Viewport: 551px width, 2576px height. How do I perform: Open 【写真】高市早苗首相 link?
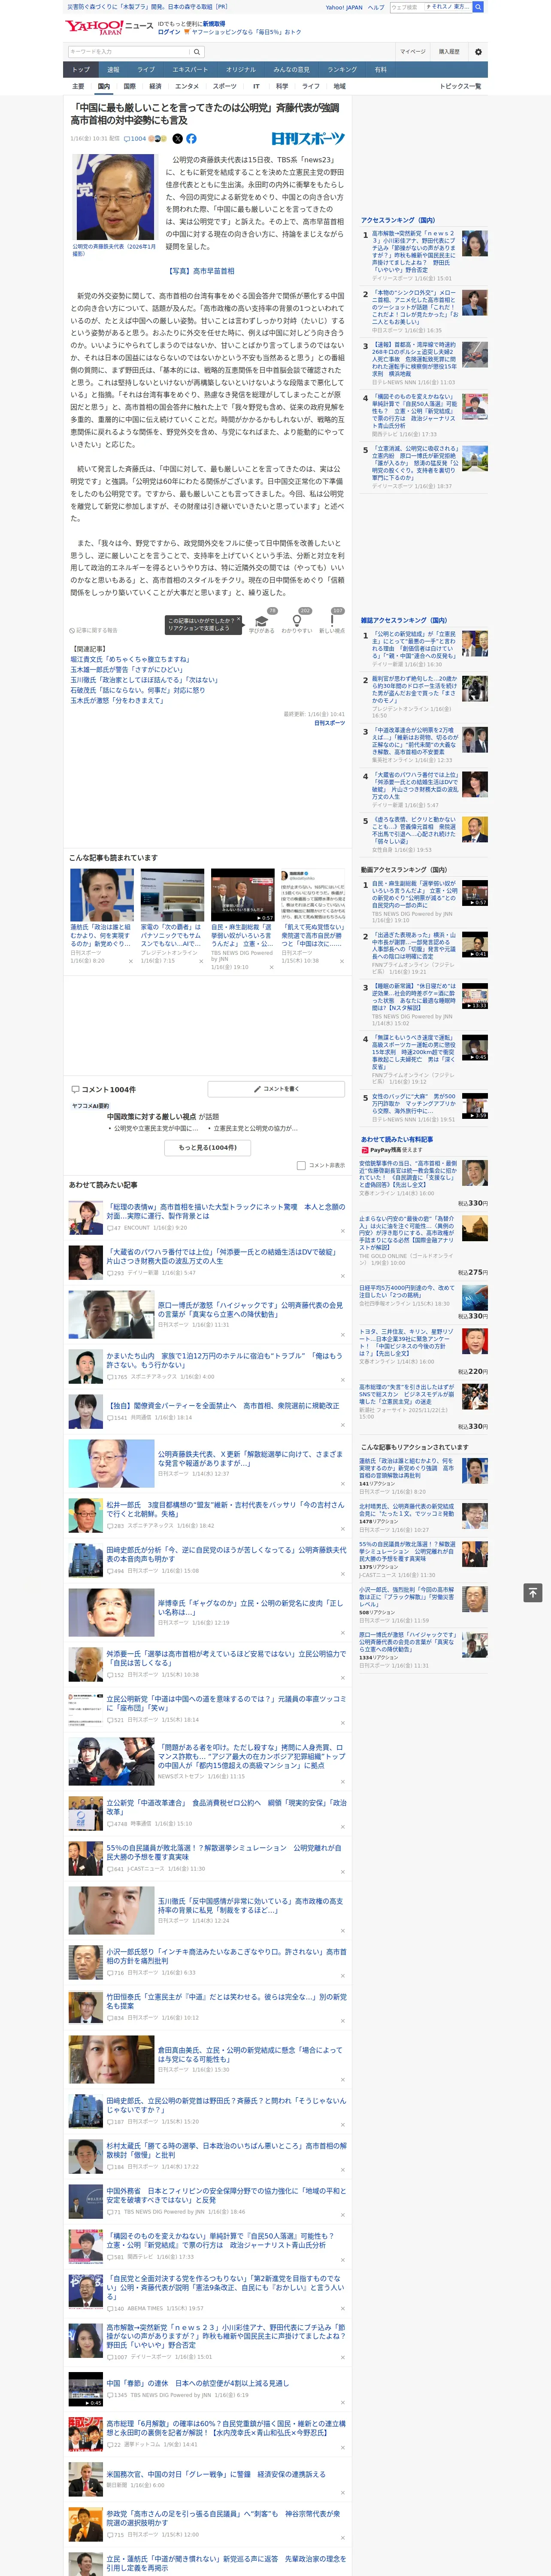point(201,270)
